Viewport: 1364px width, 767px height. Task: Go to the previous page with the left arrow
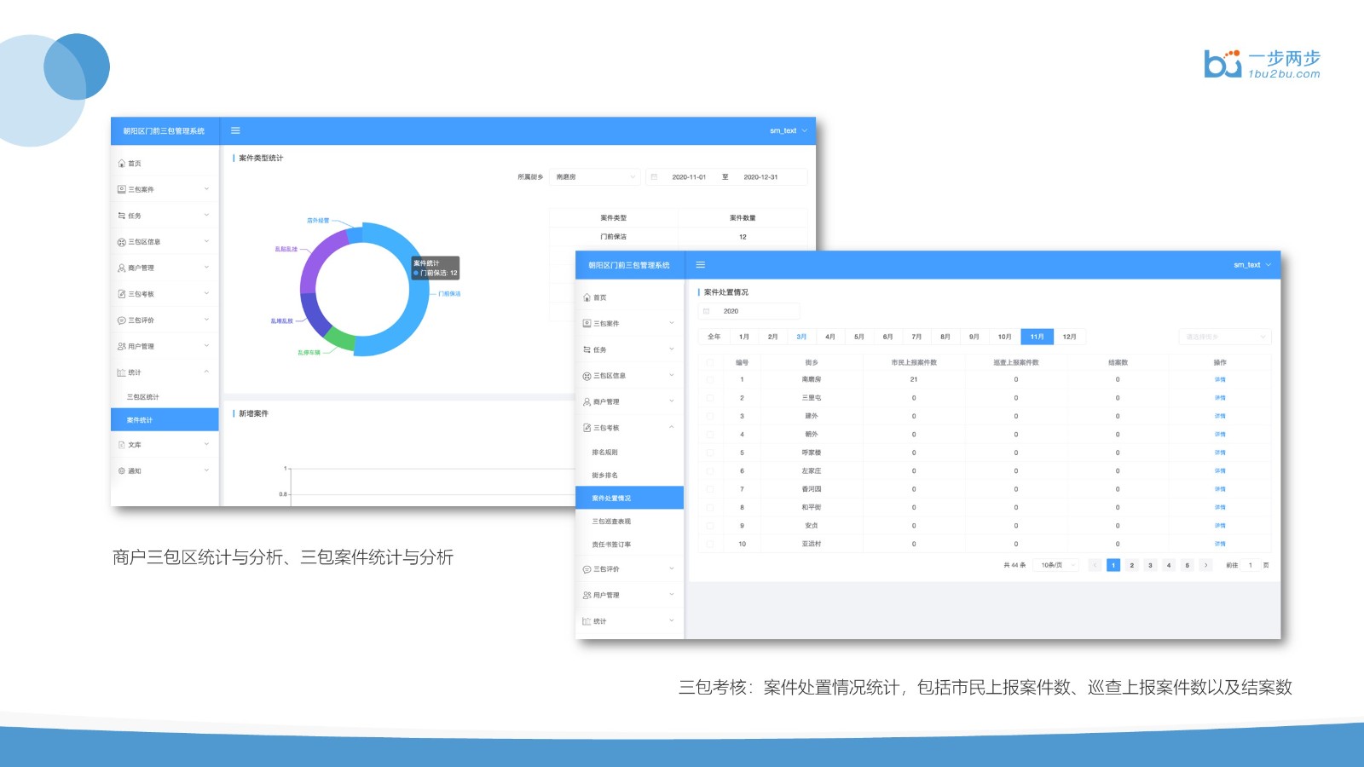[1095, 565]
